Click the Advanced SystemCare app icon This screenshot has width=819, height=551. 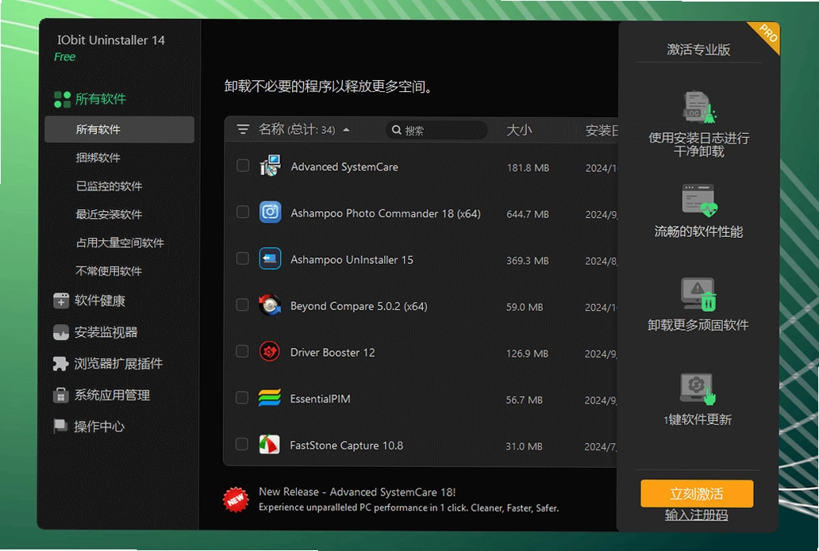(x=270, y=166)
